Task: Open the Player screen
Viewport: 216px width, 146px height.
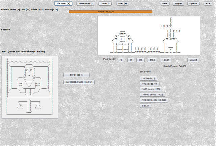Action: click(x=178, y=3)
